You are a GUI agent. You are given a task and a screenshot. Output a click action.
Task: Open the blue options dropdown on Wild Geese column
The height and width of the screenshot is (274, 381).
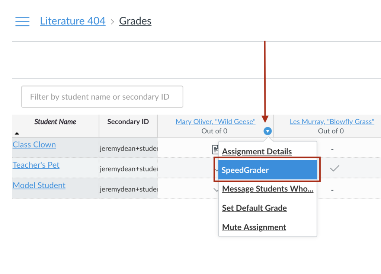tap(267, 131)
